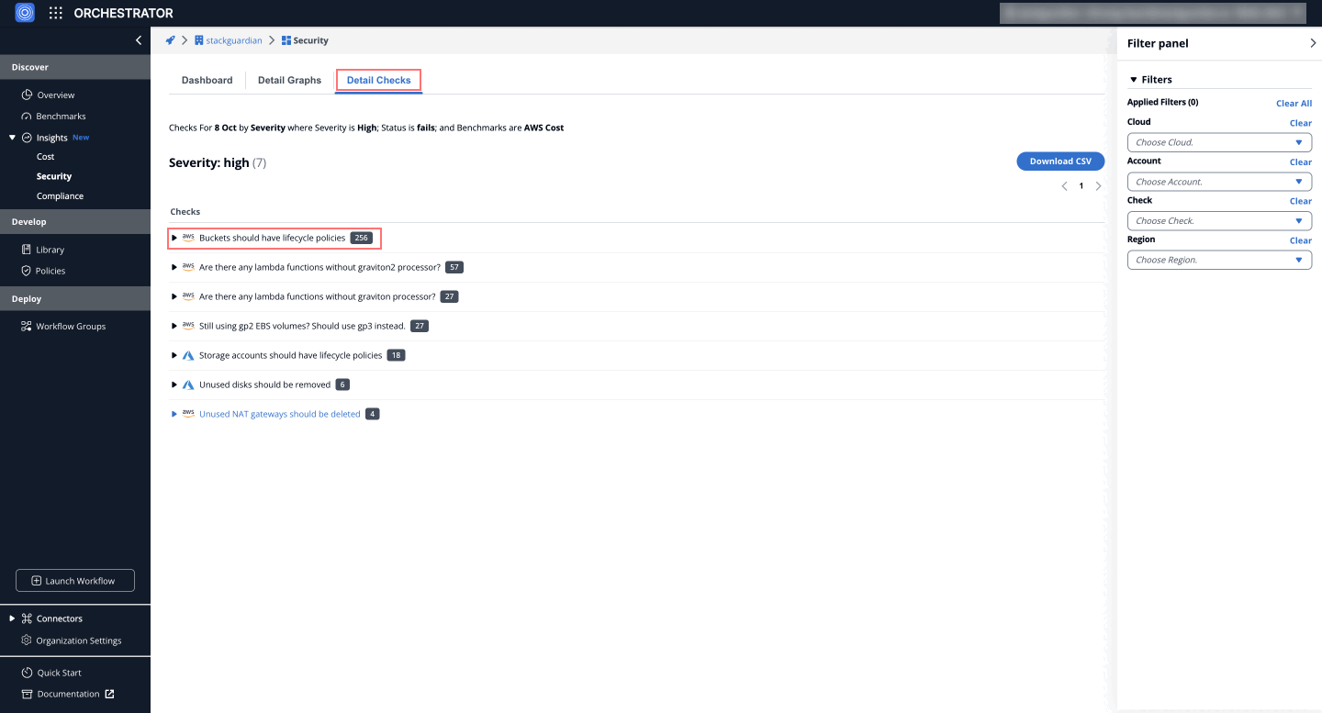
Task: Collapse the left sidebar chevron
Action: pyautogui.click(x=139, y=40)
